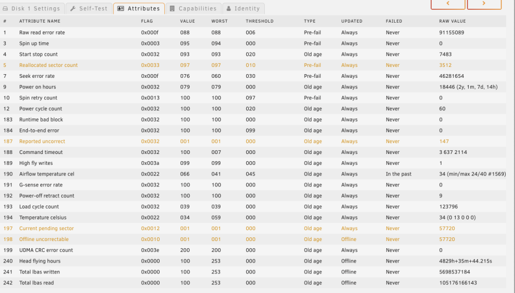Click the Offline uncorrectable attribute row
Viewport: 515px width, 293px height.
tap(253, 239)
